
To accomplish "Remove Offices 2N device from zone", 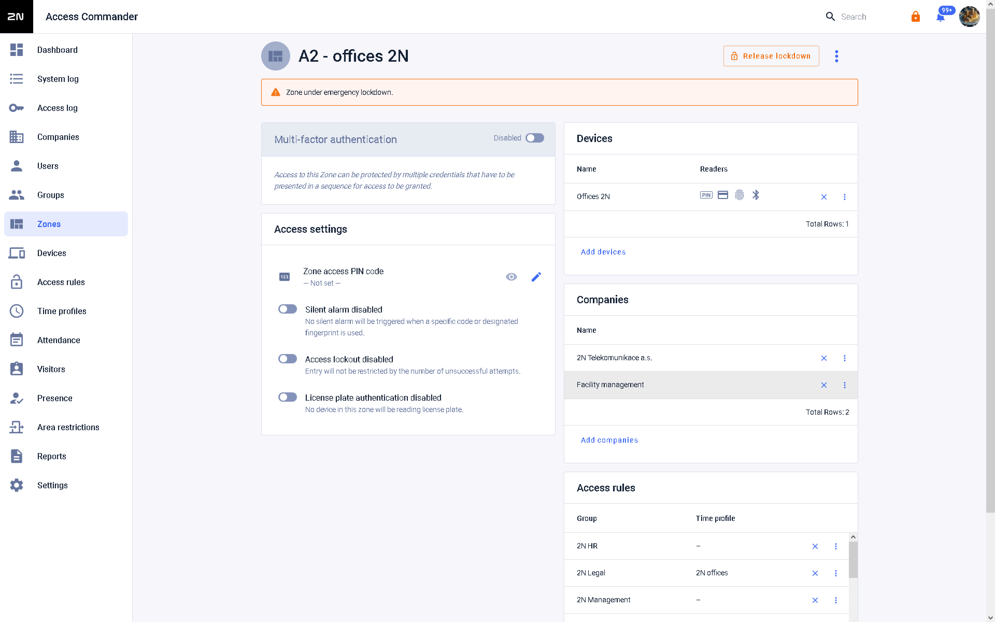I will (823, 197).
